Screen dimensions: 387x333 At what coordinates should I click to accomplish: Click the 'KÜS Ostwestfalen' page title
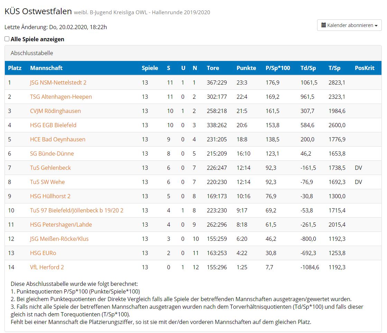38,11
